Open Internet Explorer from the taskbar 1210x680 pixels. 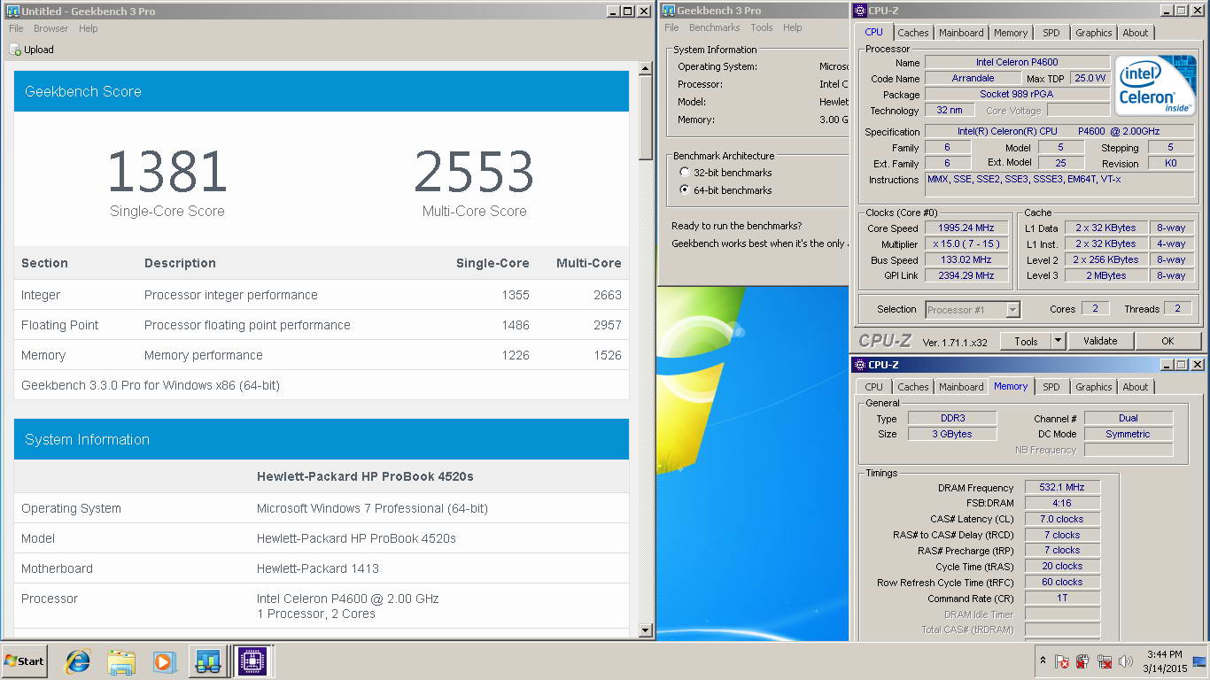click(78, 661)
